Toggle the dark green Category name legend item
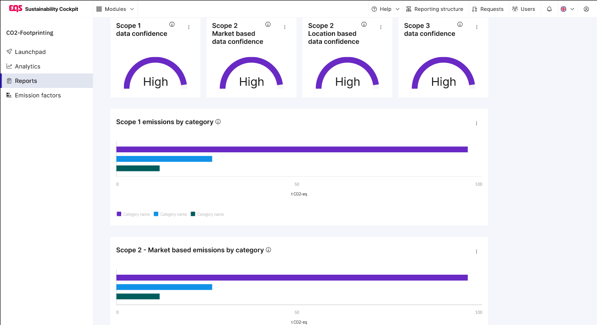The height and width of the screenshot is (325, 597). 207,214
